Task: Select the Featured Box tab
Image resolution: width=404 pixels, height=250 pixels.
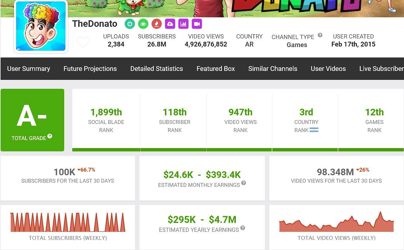Action: click(x=216, y=69)
